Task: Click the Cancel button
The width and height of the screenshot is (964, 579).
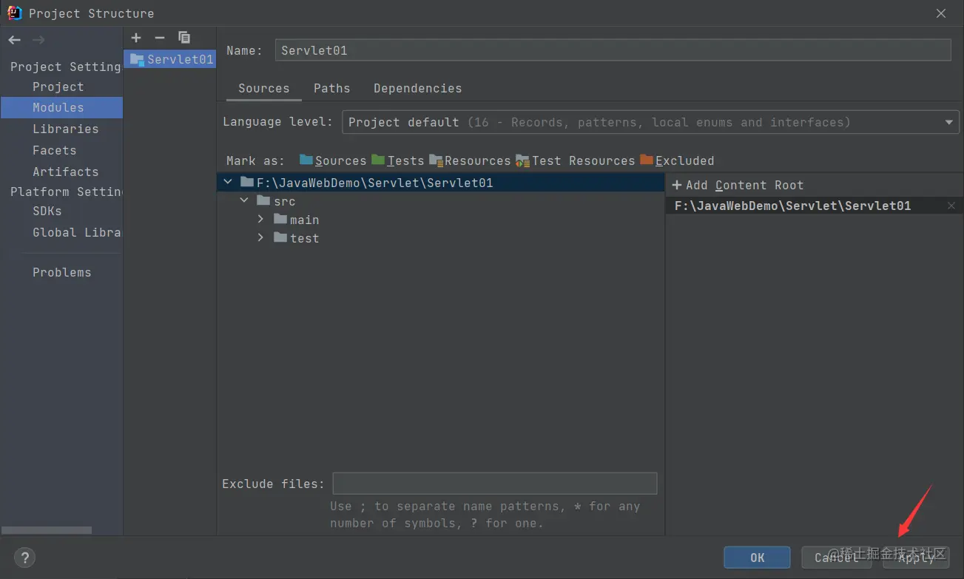Action: click(x=837, y=558)
